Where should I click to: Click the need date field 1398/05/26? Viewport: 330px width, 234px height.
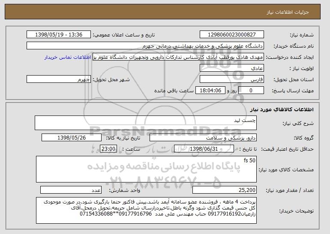pyautogui.click(x=72, y=138)
